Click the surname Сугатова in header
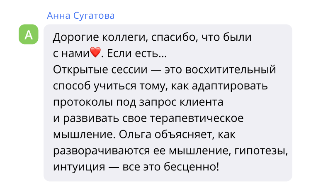311x192 pixels. [94, 16]
